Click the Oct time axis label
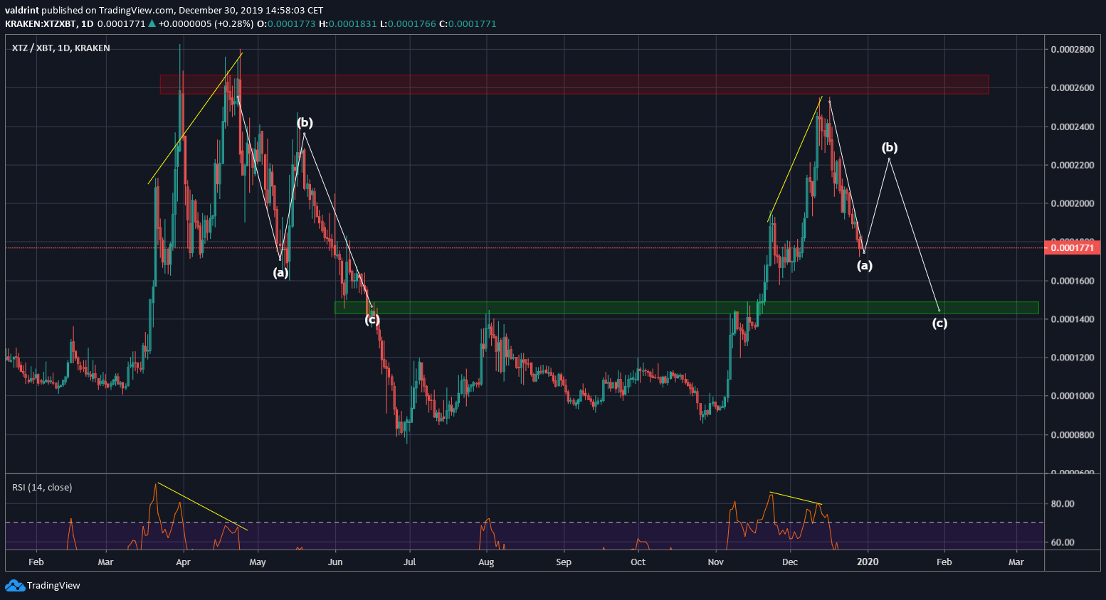 638,562
